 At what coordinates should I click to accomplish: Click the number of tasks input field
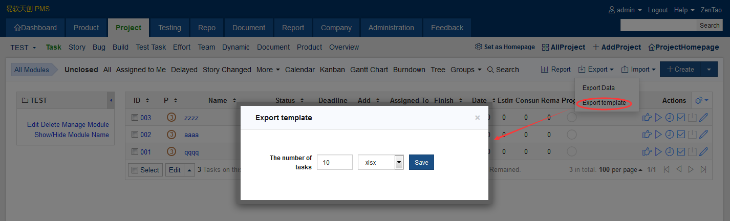(335, 162)
